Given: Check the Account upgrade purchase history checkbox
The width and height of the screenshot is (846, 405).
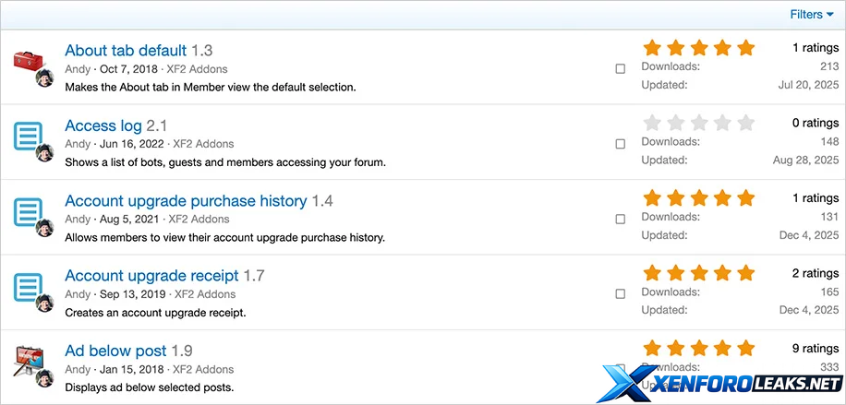Looking at the screenshot, I should 621,219.
